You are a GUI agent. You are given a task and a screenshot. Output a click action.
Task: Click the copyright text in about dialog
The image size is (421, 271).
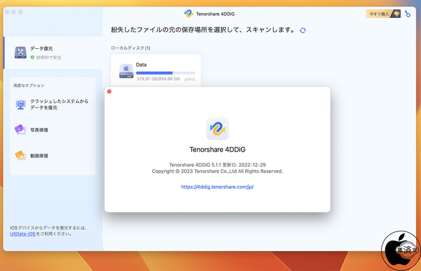pos(218,171)
